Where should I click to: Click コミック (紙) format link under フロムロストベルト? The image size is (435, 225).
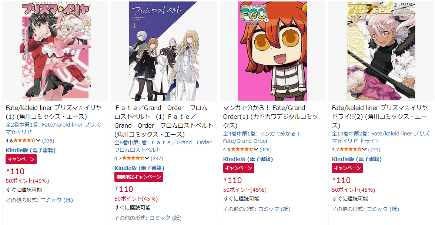pos(165,218)
